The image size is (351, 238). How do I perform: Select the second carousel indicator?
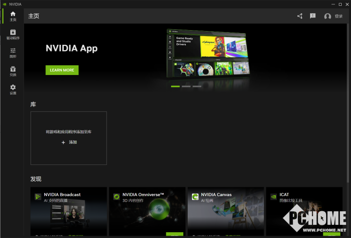click(x=186, y=87)
